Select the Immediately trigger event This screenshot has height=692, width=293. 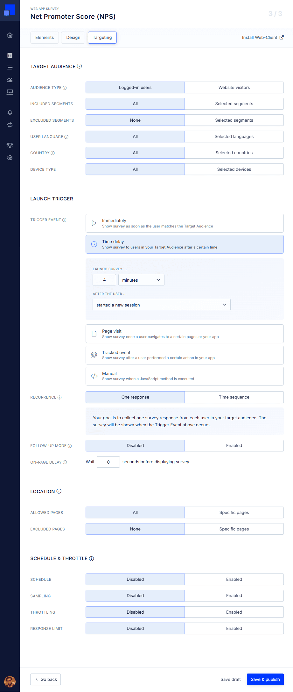[x=185, y=223]
